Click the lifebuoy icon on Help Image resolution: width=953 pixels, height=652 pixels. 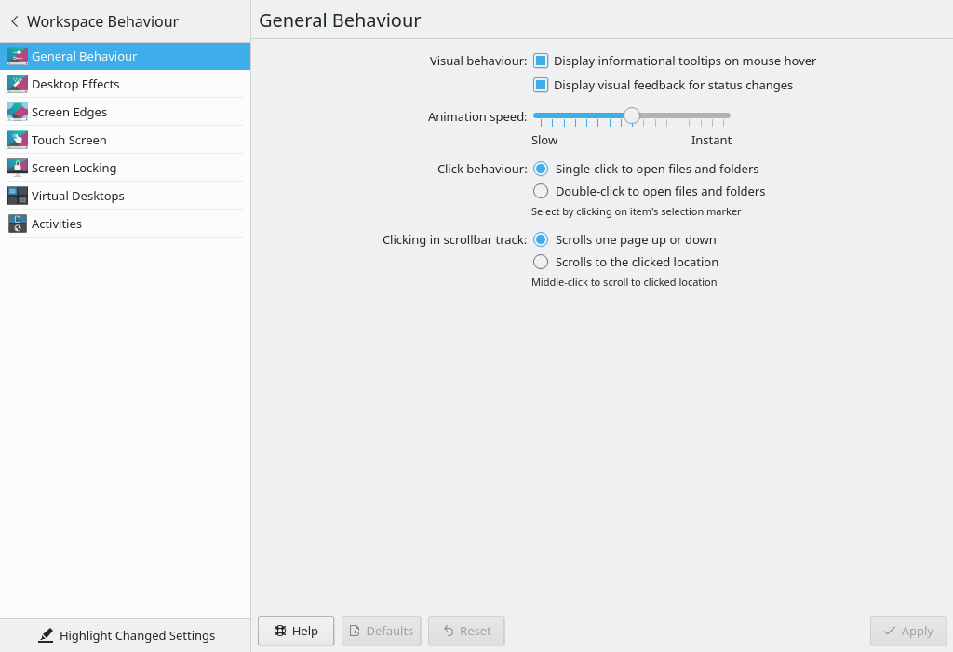279,631
